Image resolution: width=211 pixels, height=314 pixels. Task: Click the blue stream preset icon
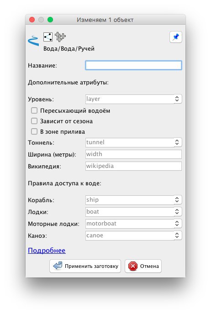pos(33,41)
